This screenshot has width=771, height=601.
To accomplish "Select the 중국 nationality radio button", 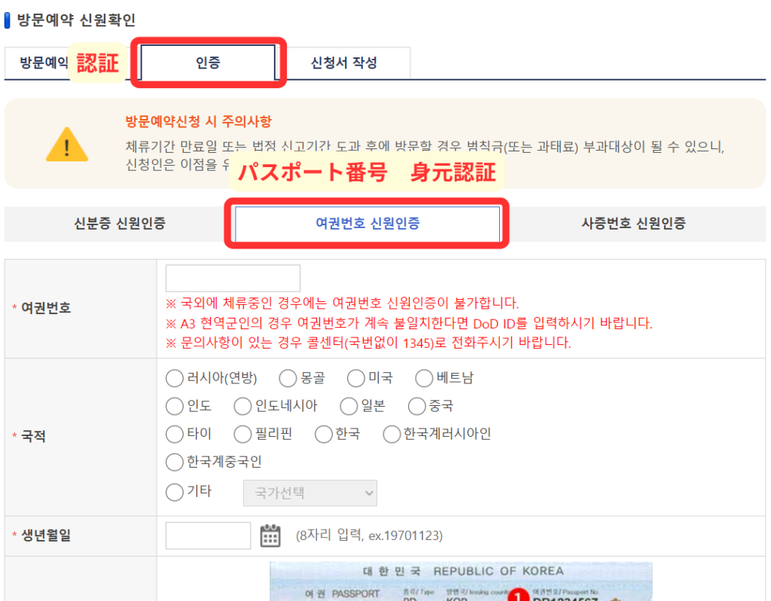I will point(417,407).
